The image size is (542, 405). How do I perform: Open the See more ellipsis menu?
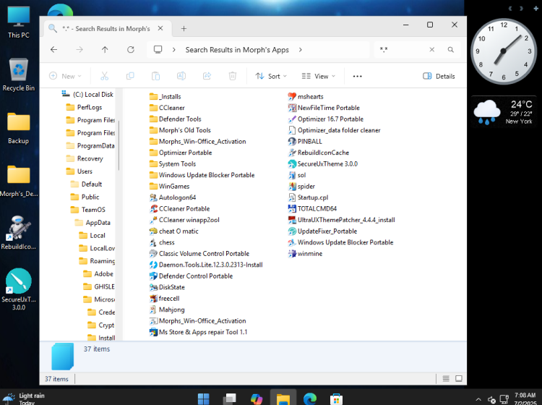357,76
